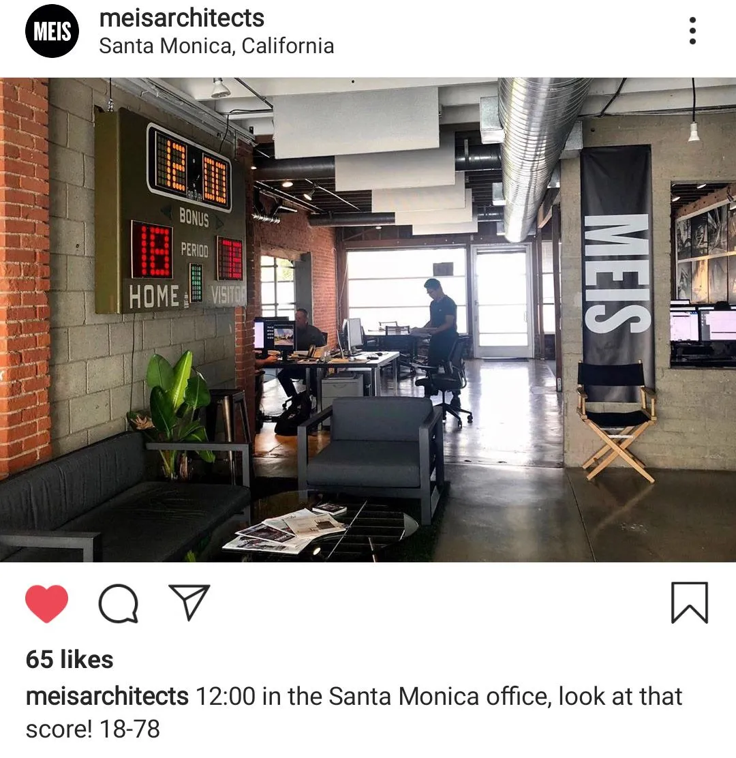This screenshot has height=758, width=736.
Task: Tap the green plant in the photo
Action: coord(174,411)
